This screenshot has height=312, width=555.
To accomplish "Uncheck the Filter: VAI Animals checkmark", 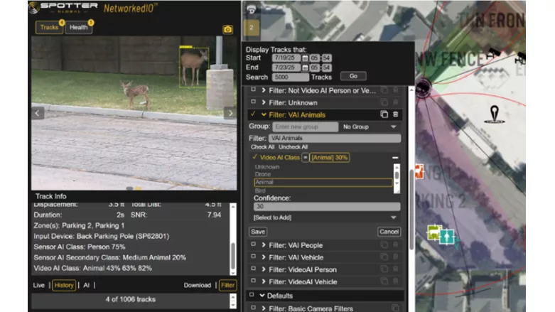I will pyautogui.click(x=253, y=114).
